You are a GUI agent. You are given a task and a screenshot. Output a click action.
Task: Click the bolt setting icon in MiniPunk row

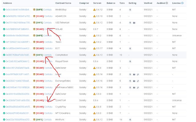click(x=130, y=120)
